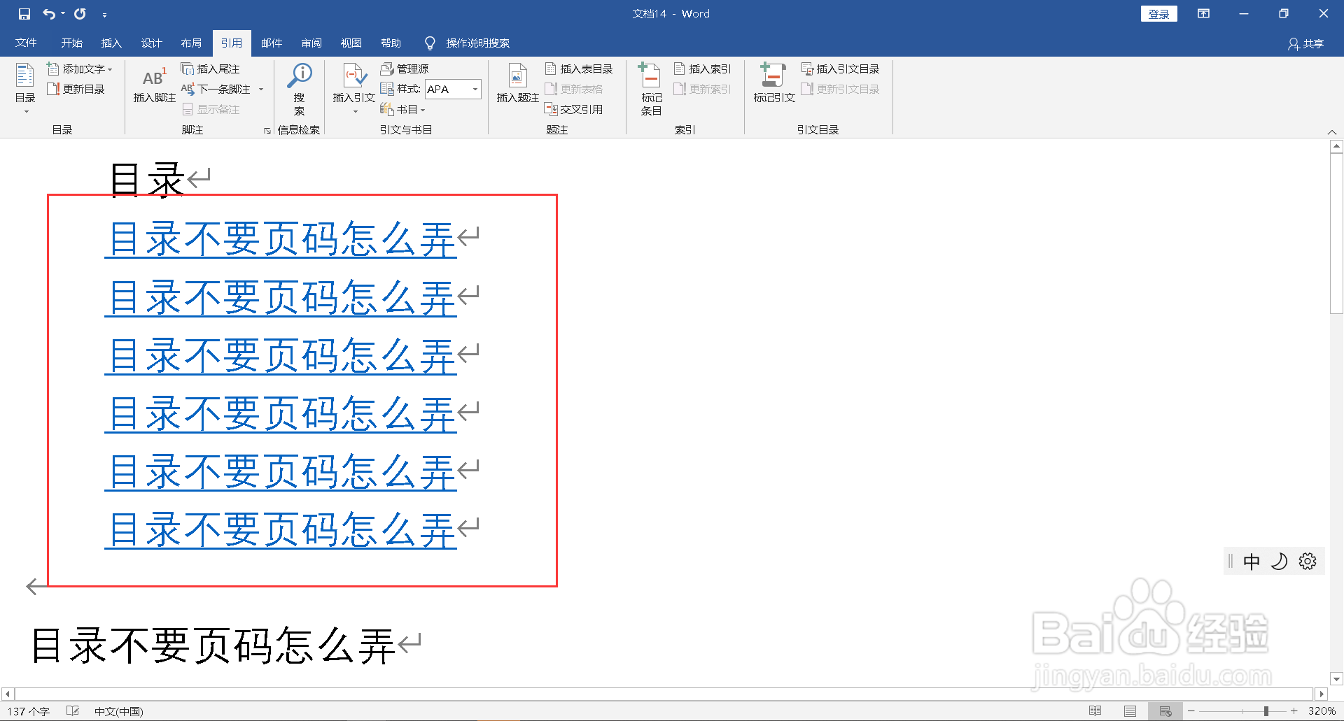Click 插入索引 insert index
Image resolution: width=1344 pixels, height=721 pixels.
click(x=702, y=69)
